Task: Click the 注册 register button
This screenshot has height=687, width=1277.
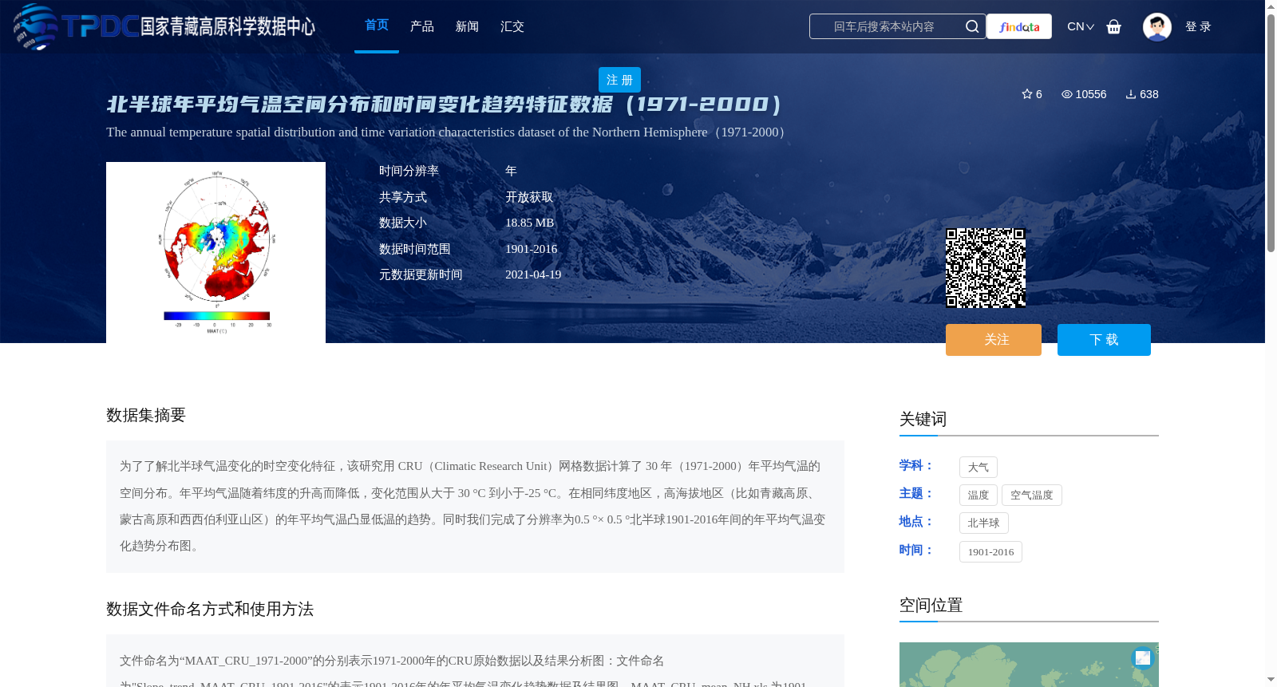Action: coord(619,80)
